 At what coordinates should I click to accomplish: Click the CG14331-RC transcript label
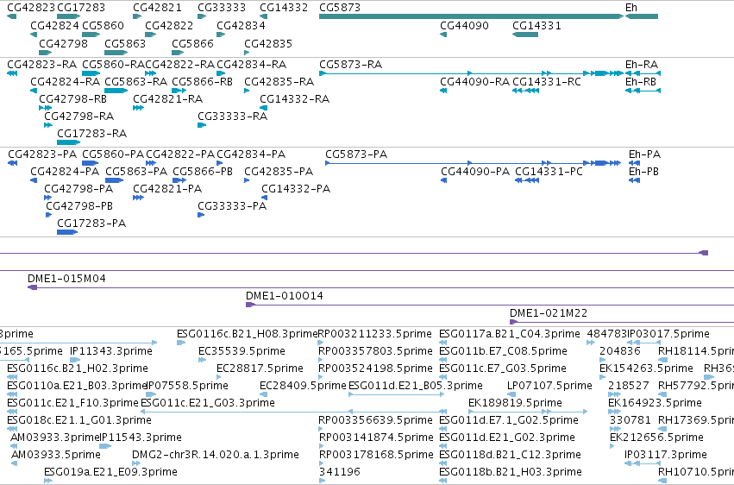click(x=546, y=81)
